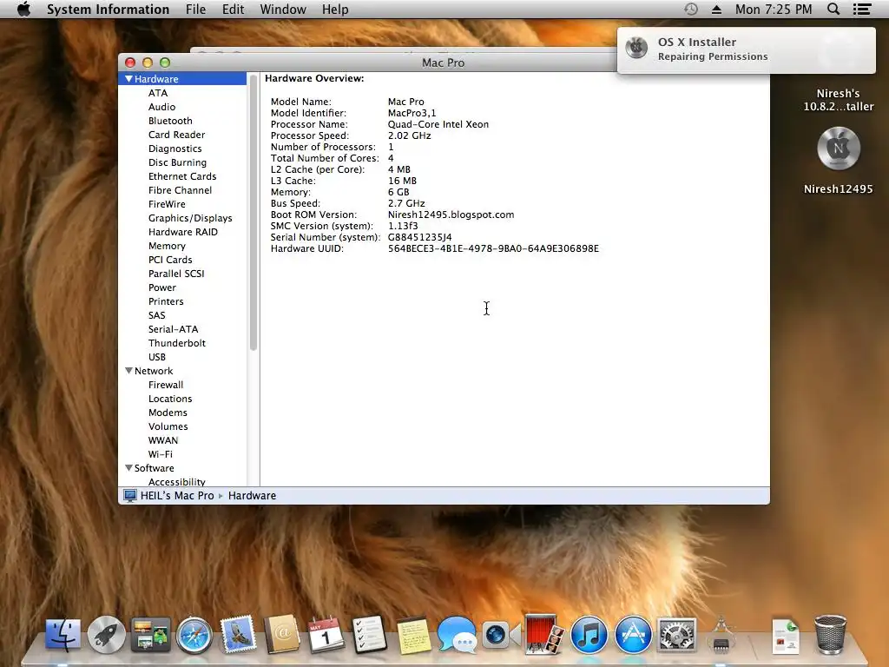Click OS X Installer notification banner
The image size is (889, 667).
click(746, 50)
